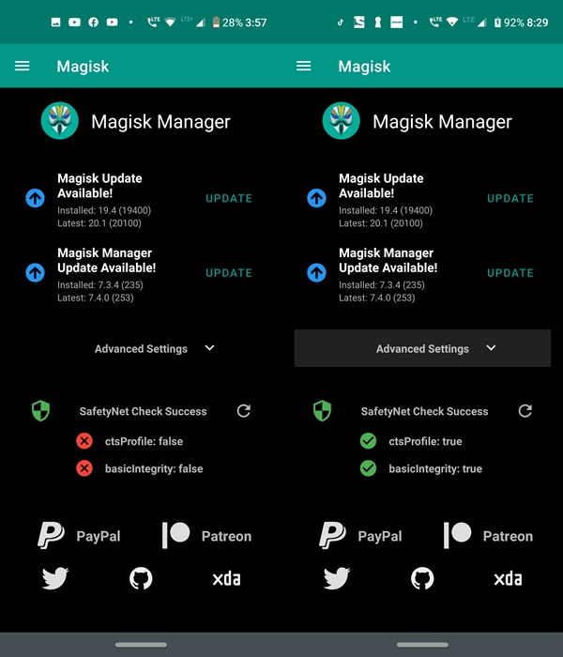Click UPDATE for Magisk Manager 7.4.0, right screen

point(510,273)
